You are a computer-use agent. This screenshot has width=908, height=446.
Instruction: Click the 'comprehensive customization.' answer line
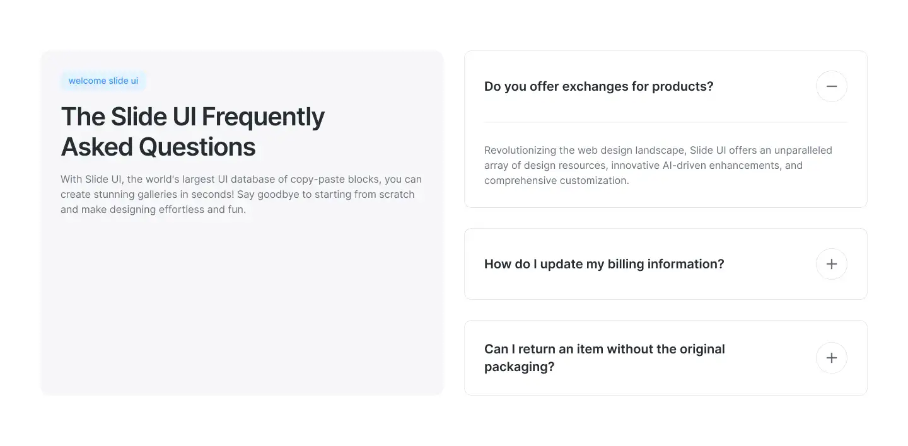pyautogui.click(x=557, y=180)
